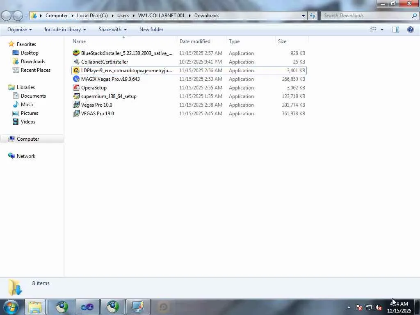
Task: Refresh the Downloads folder
Action: [313, 16]
